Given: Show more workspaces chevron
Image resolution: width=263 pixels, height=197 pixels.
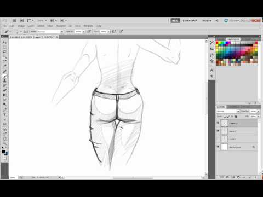Looking at the screenshot, I should (217, 21).
